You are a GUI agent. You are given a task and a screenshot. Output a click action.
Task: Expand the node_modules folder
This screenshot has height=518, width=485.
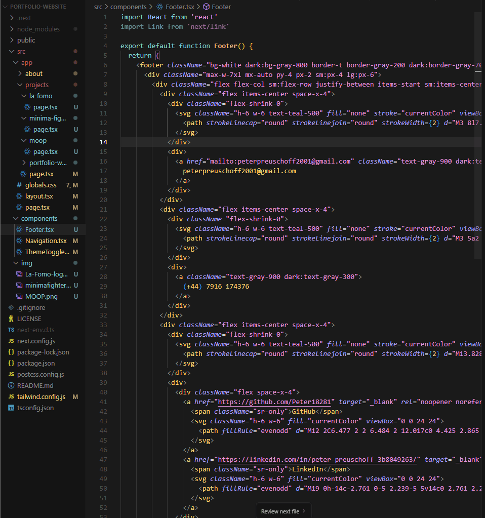[12, 29]
